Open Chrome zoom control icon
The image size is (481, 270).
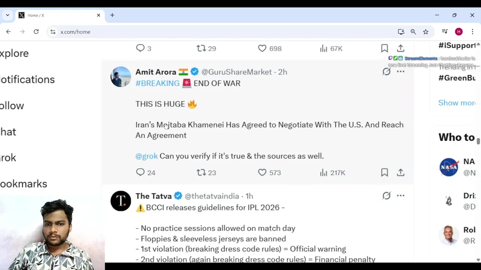[x=413, y=32]
